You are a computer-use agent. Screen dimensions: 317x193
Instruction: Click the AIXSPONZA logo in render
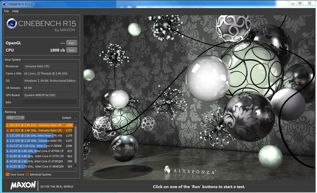[x=190, y=170]
